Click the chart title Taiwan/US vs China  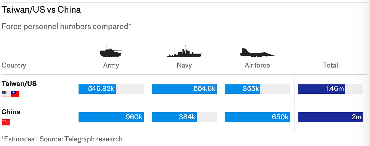41,10
